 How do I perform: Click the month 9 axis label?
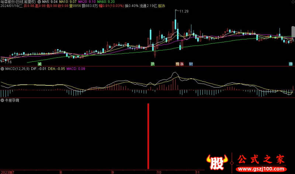point(112,172)
